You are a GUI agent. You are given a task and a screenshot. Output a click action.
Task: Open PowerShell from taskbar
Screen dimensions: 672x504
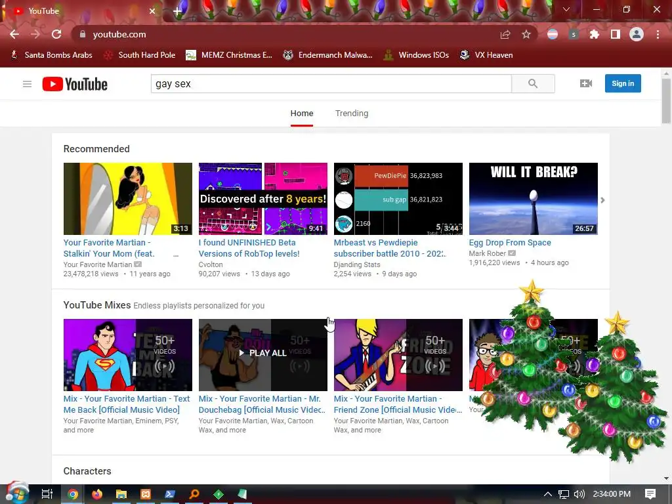click(x=170, y=494)
